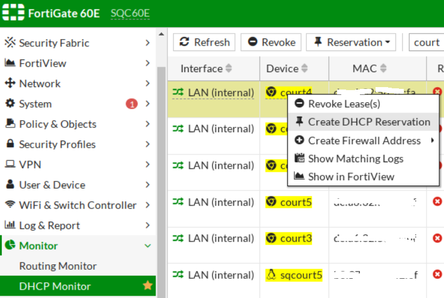The width and height of the screenshot is (444, 298).
Task: Click the Monitor pie-chart icon
Action: pos(10,245)
